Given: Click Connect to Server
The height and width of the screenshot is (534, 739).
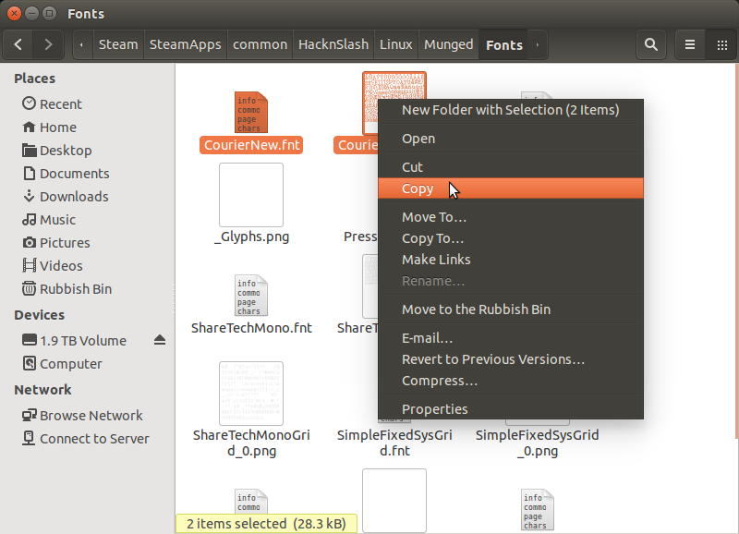Looking at the screenshot, I should [x=93, y=439].
